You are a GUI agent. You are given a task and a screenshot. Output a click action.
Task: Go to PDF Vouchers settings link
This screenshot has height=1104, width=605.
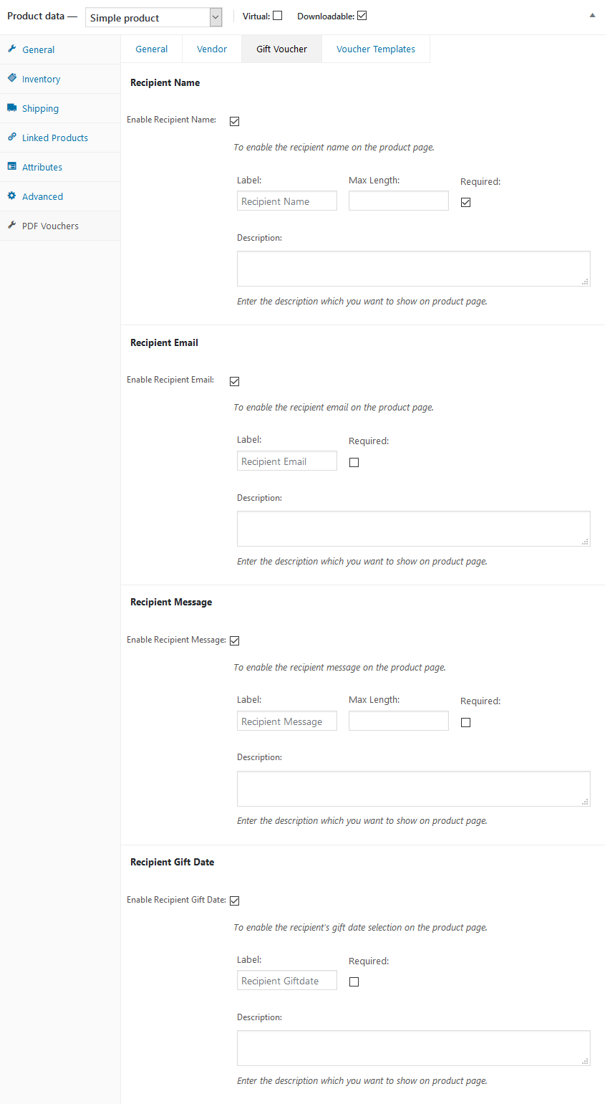point(50,226)
